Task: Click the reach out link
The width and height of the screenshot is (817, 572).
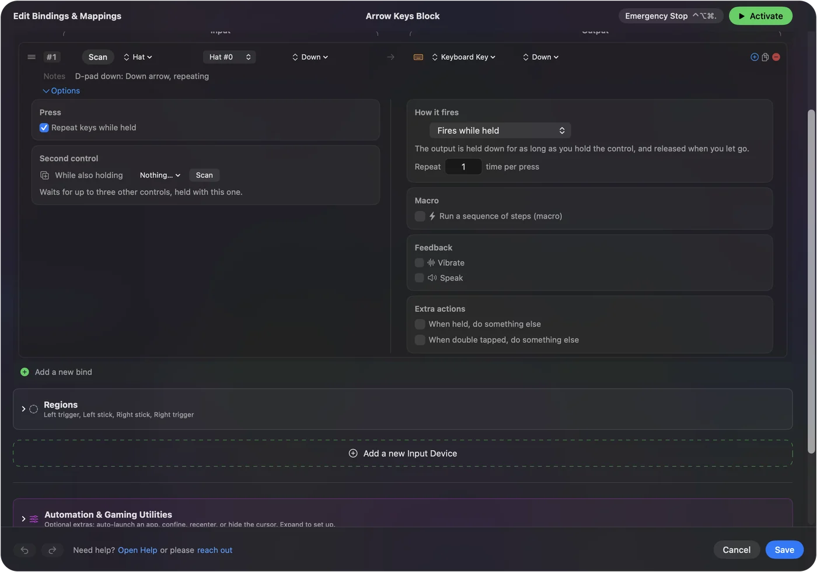Action: pos(215,550)
